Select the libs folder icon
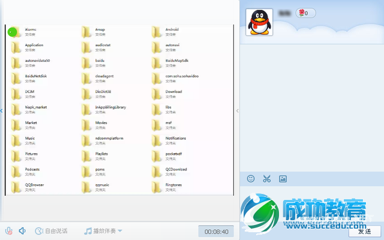Viewport: 384px width, 240px height. coord(156,110)
